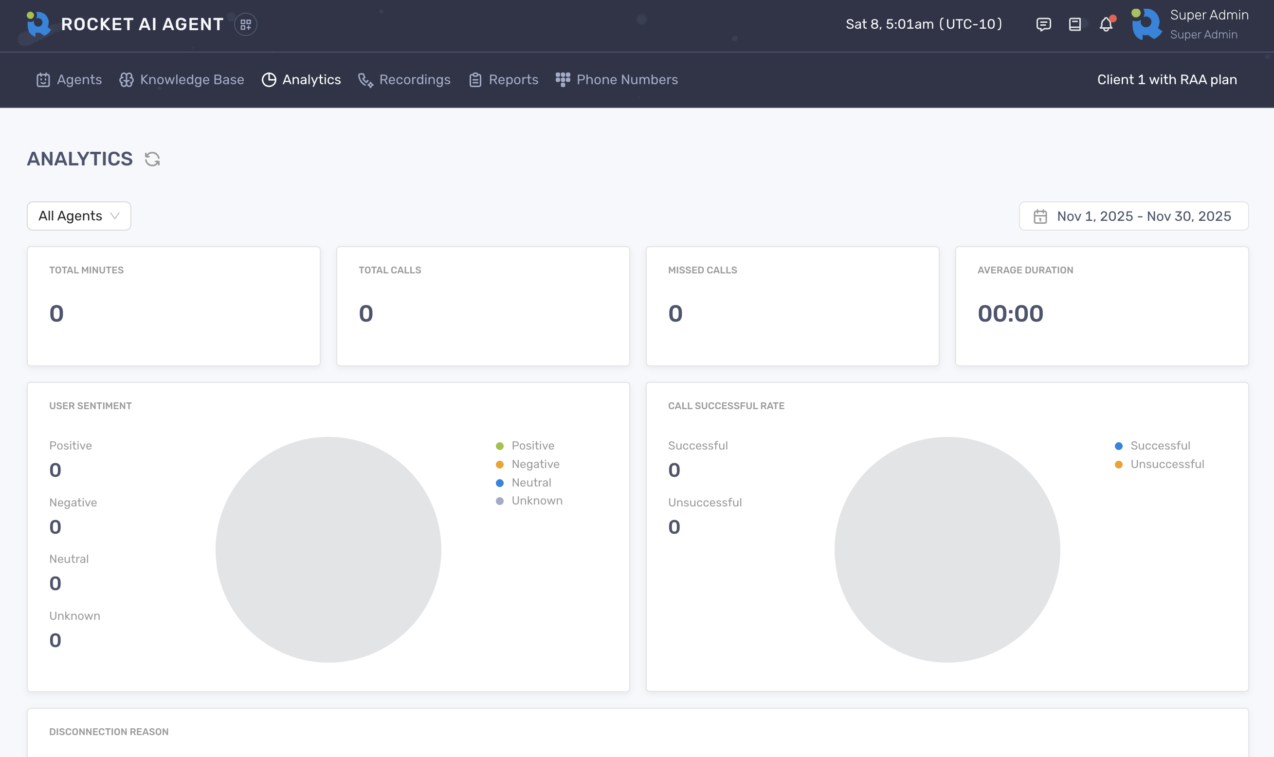This screenshot has height=757, width=1274.
Task: Toggle Unsuccessful legend item in call rate chart
Action: pos(1166,464)
